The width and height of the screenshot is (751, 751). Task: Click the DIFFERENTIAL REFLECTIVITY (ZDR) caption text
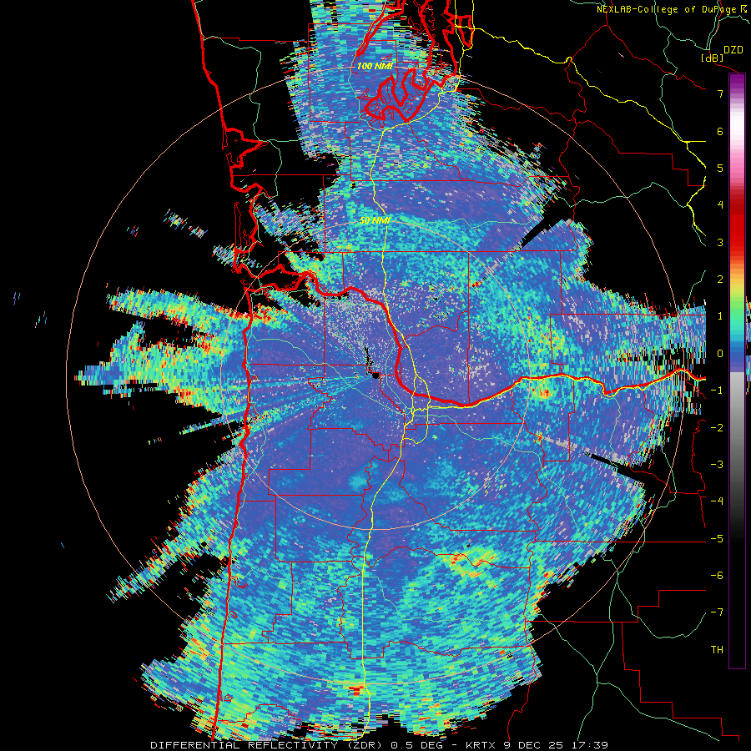pyautogui.click(x=267, y=745)
